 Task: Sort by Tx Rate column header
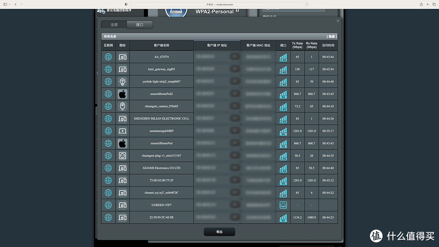pyautogui.click(x=297, y=45)
